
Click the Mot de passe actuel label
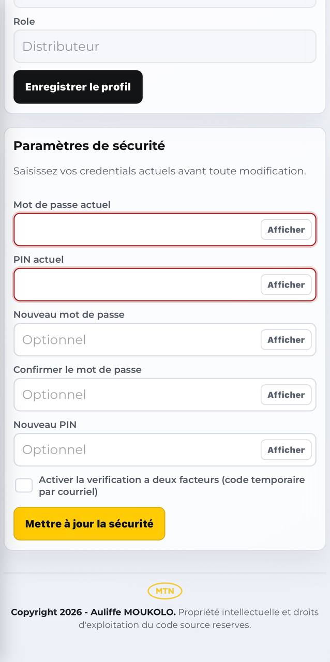tap(62, 205)
